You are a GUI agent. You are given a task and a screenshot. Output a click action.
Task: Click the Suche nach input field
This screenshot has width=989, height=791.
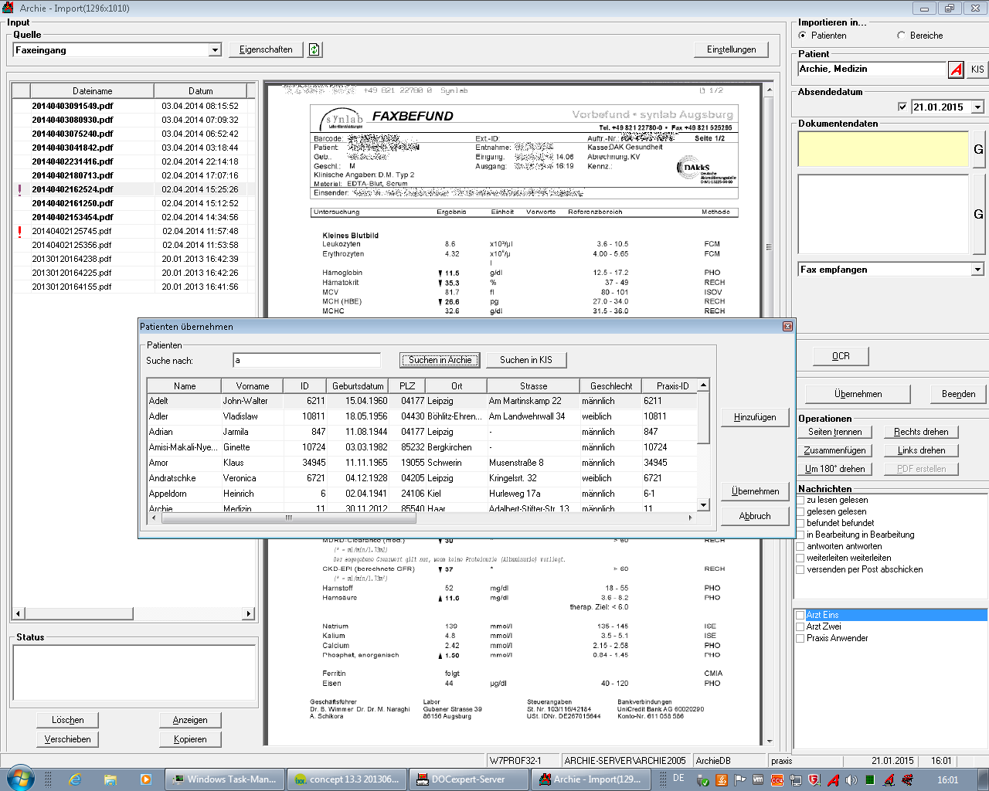306,361
